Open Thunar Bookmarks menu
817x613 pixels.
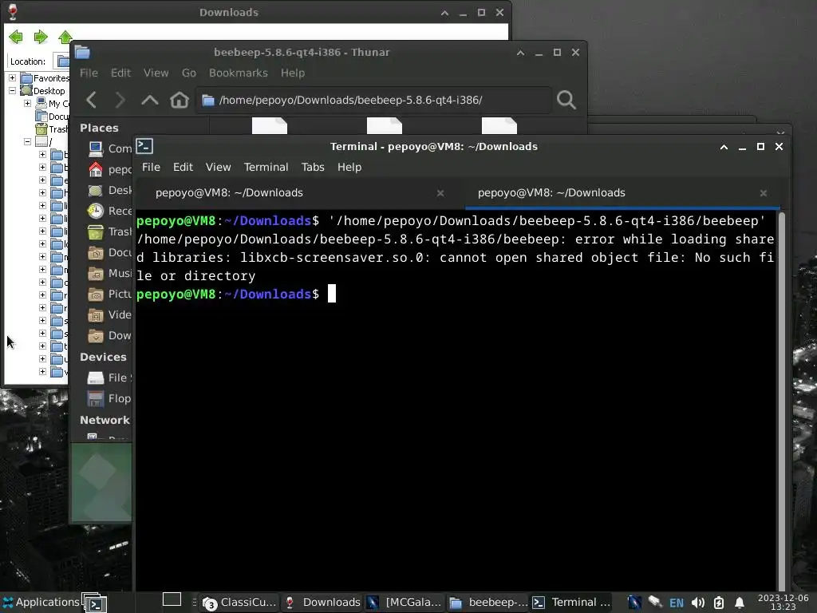point(238,73)
